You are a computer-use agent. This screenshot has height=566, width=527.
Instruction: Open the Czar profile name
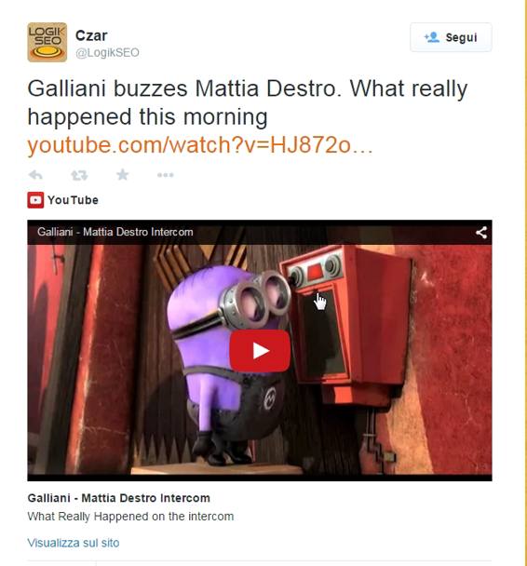pos(91,35)
